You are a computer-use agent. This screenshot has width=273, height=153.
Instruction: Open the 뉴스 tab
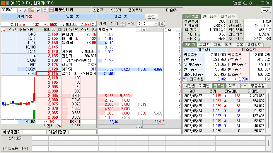pyautogui.click(x=243, y=86)
